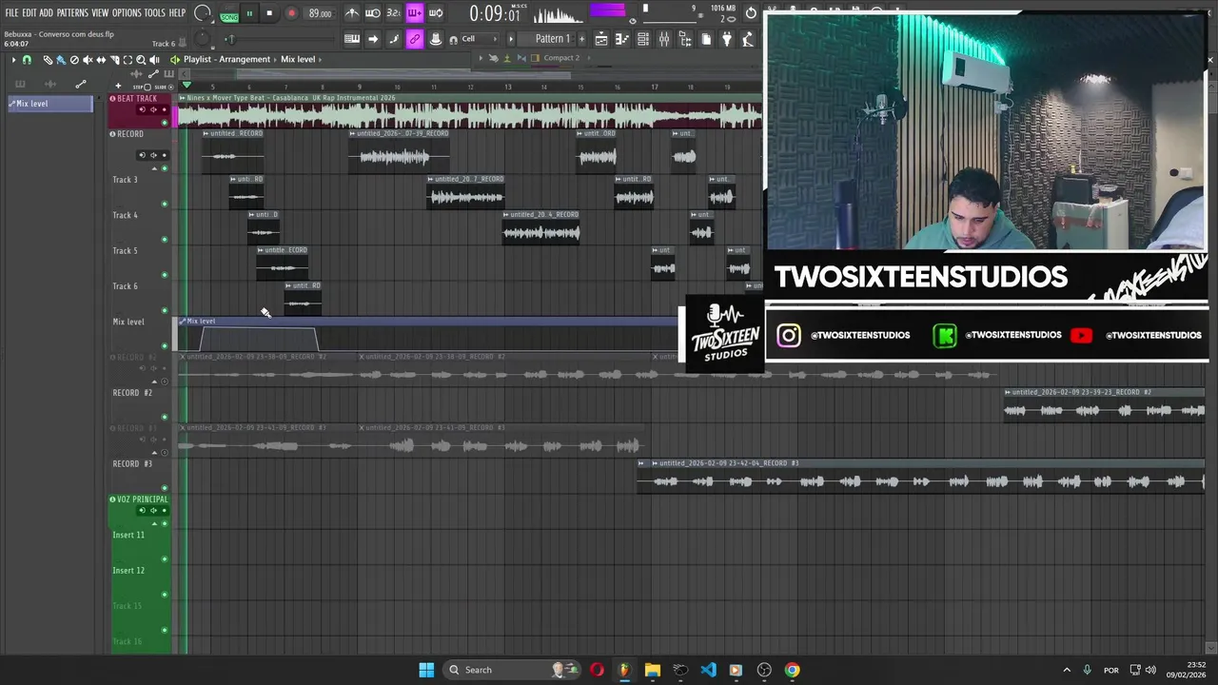Toggle the recording countdown icon
The height and width of the screenshot is (685, 1218).
(394, 13)
